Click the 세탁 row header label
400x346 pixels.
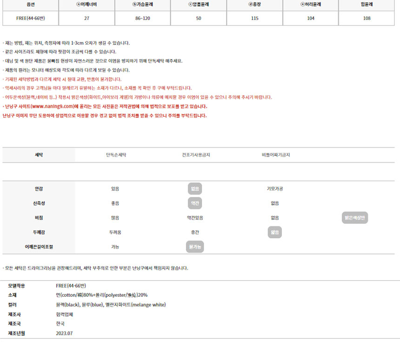click(x=39, y=155)
